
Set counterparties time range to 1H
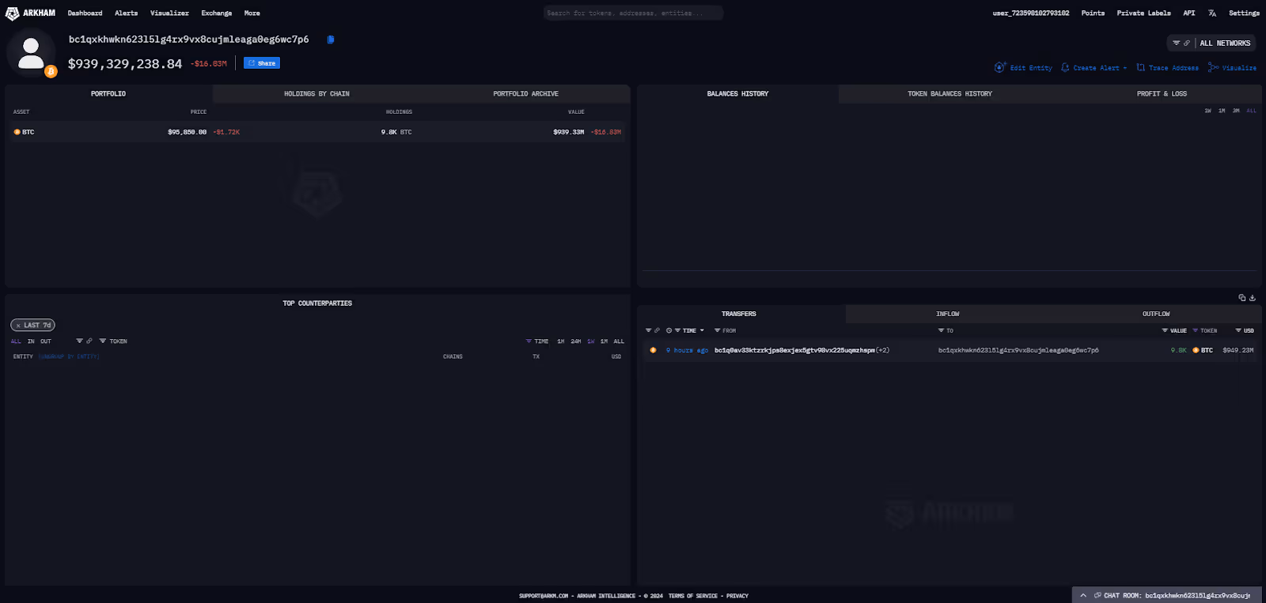(560, 341)
